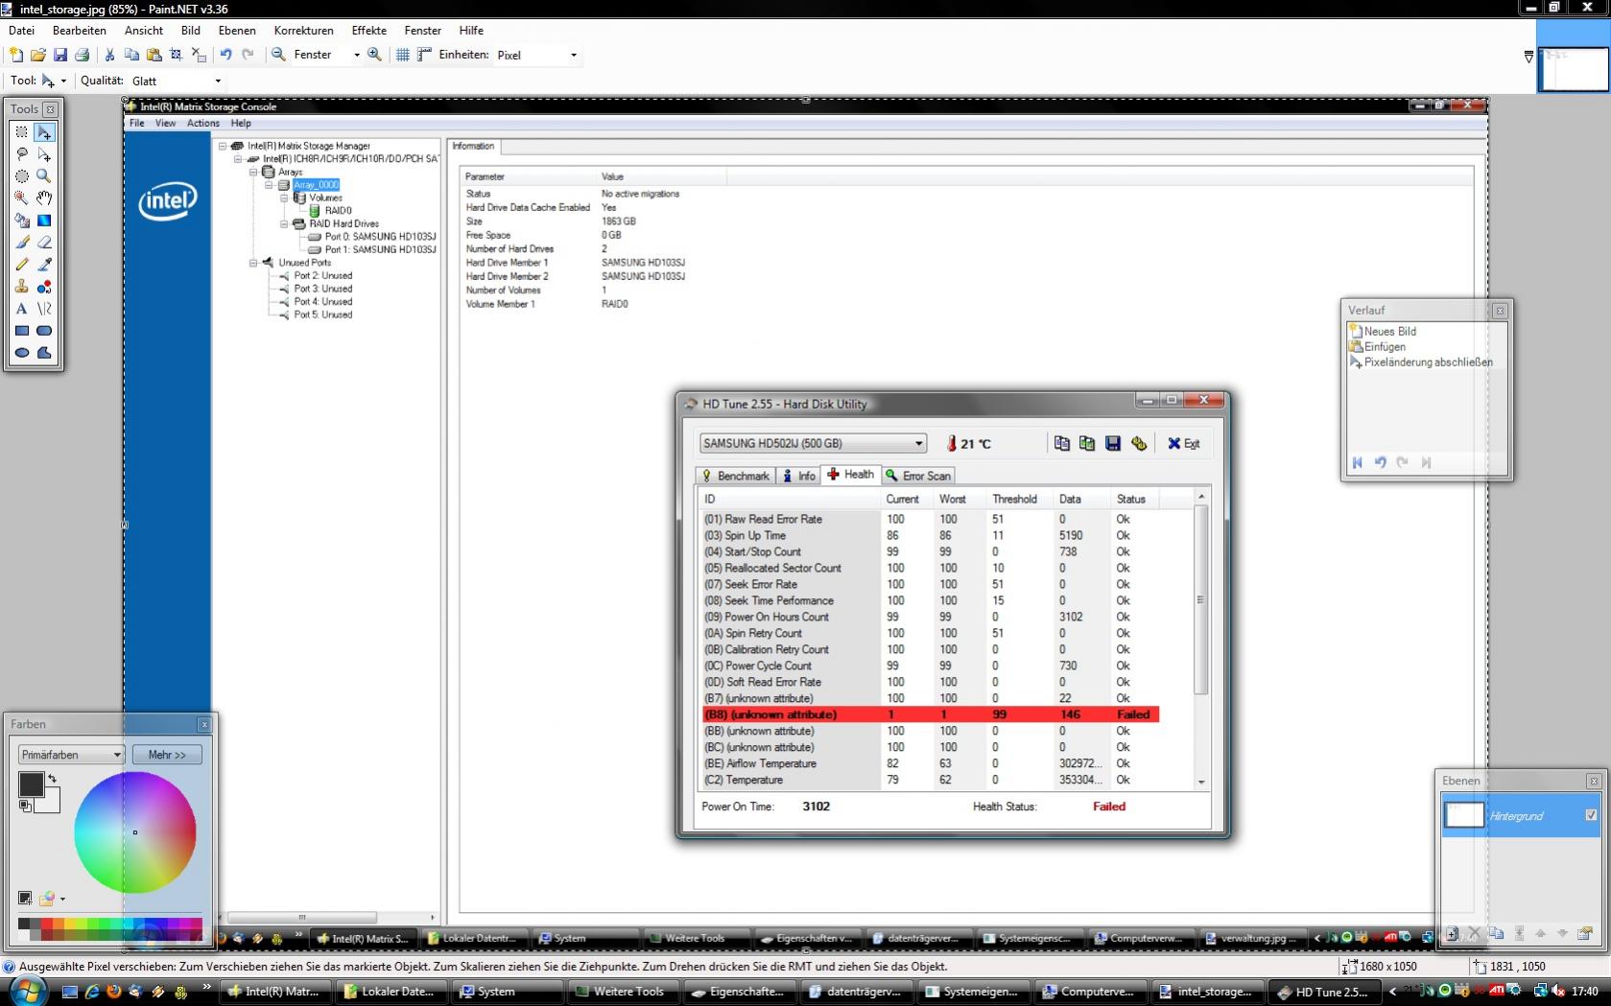1611x1006 pixels.
Task: Select the Rectangle shape tool
Action: (22, 331)
